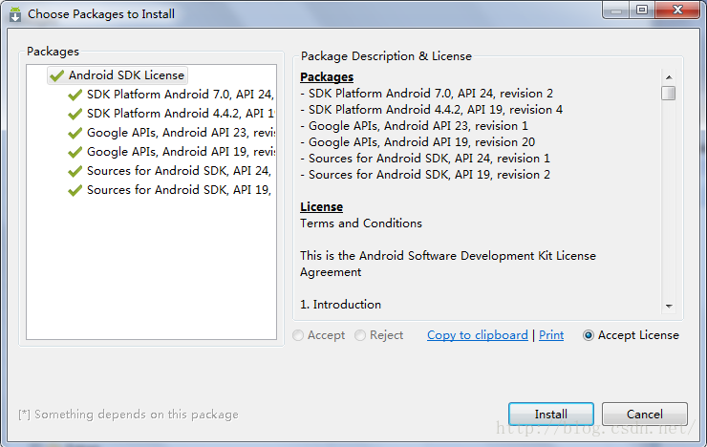
Task: Click the Print link
Action: pos(551,335)
